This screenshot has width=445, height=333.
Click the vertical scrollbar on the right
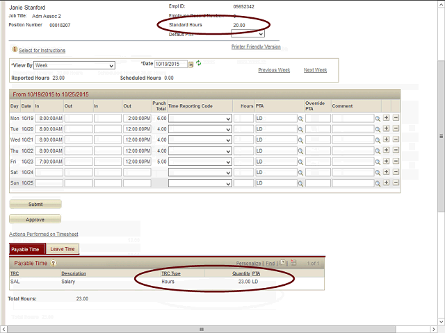[x=441, y=139]
